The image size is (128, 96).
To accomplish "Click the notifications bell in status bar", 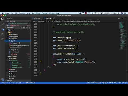I will [126, 83].
